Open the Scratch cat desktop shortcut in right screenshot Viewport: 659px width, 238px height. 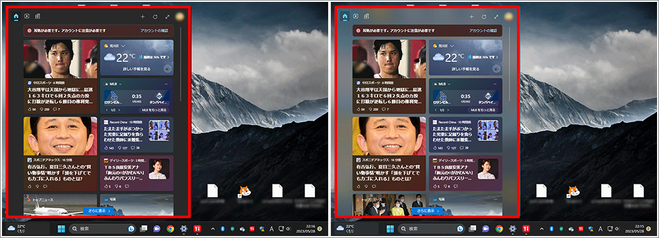(573, 191)
